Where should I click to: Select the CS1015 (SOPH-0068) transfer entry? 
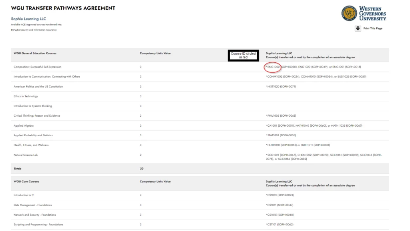click(280, 215)
